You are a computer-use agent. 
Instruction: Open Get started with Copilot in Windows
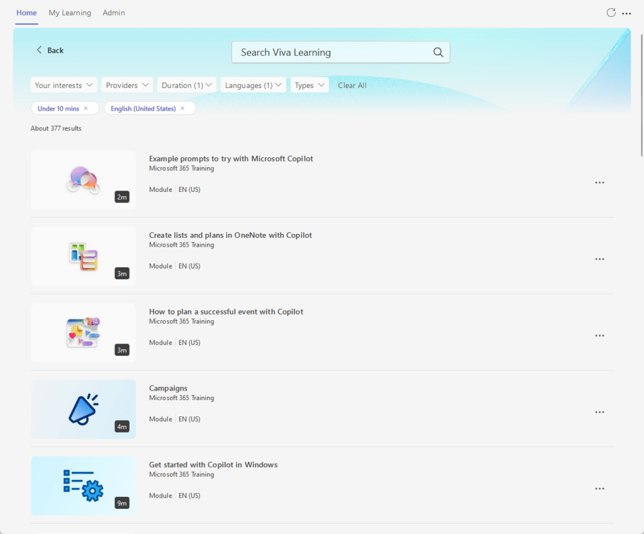[x=213, y=465]
